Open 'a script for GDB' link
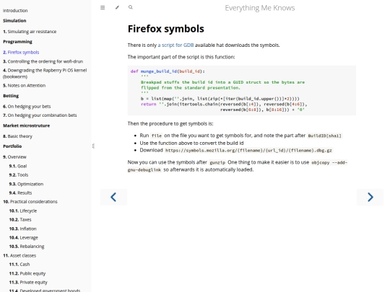Image resolution: width=390 pixels, height=292 pixels. click(x=175, y=45)
